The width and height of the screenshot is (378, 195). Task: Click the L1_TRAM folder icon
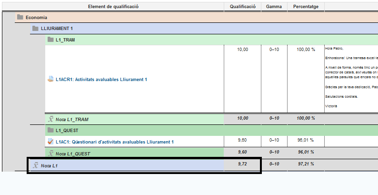pos(50,40)
